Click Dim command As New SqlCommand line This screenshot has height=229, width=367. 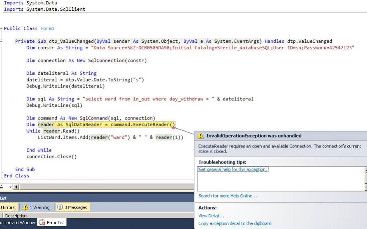[91, 118]
